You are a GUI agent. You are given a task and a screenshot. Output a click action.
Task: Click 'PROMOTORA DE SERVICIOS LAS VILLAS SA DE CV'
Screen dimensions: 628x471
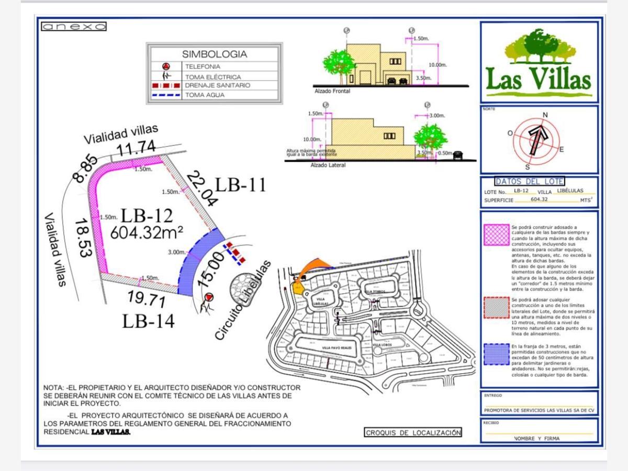pyautogui.click(x=540, y=410)
